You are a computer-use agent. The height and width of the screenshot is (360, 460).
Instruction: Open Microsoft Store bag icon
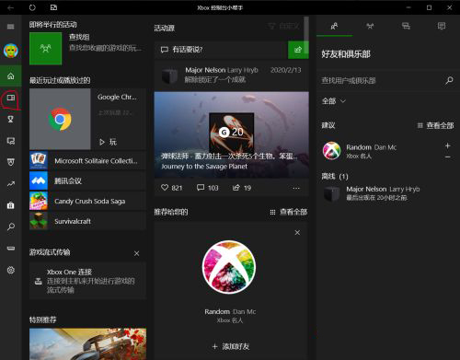pyautogui.click(x=11, y=205)
